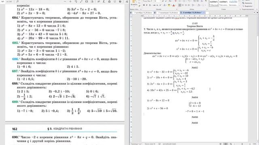Screen dimensions: 259x145
Task: Select the Normal style in styles gallery
Action: click(214, 3)
